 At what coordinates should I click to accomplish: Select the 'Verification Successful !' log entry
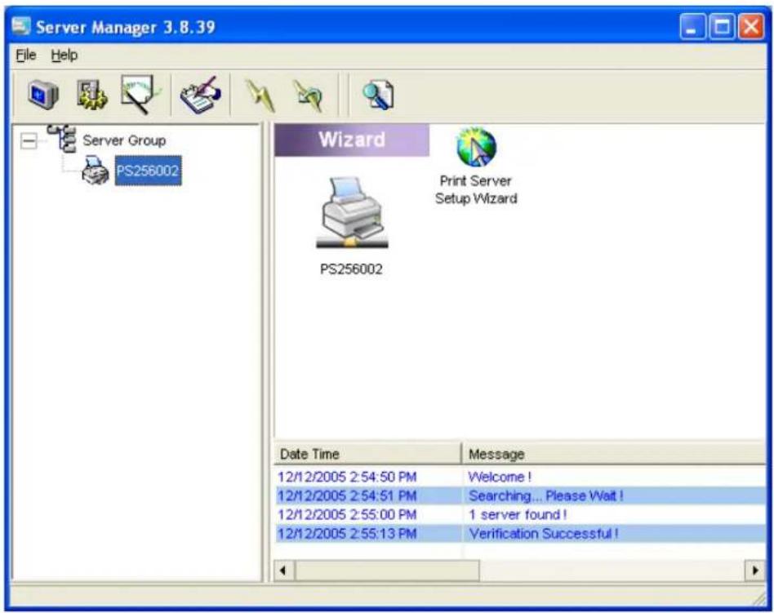[543, 534]
